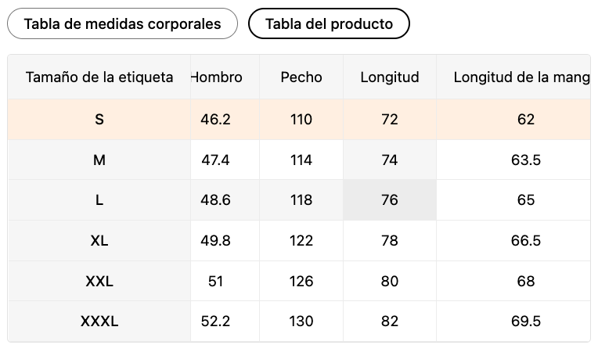
Task: Switch to Tabla de medidas corporales tab
Action: (x=122, y=23)
